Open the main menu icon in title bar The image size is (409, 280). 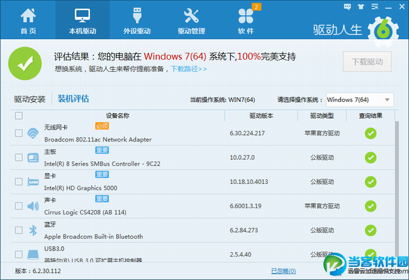point(374,7)
